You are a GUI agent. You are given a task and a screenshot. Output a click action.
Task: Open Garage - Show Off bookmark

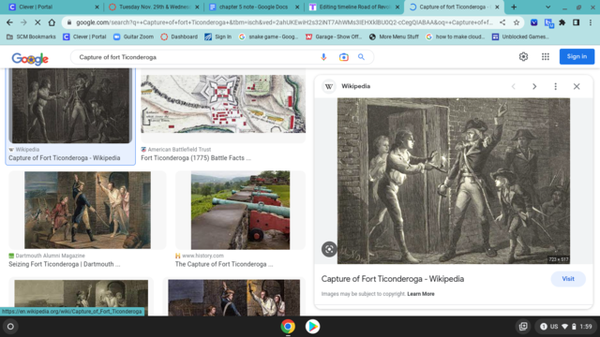click(334, 37)
